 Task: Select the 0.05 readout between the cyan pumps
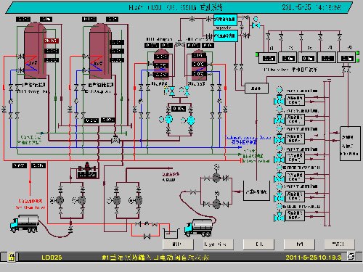[x=179, y=109]
